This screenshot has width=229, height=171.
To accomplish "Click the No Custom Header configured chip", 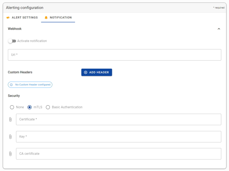I will (30, 85).
